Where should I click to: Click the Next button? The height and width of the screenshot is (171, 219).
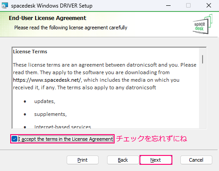[x=156, y=160]
